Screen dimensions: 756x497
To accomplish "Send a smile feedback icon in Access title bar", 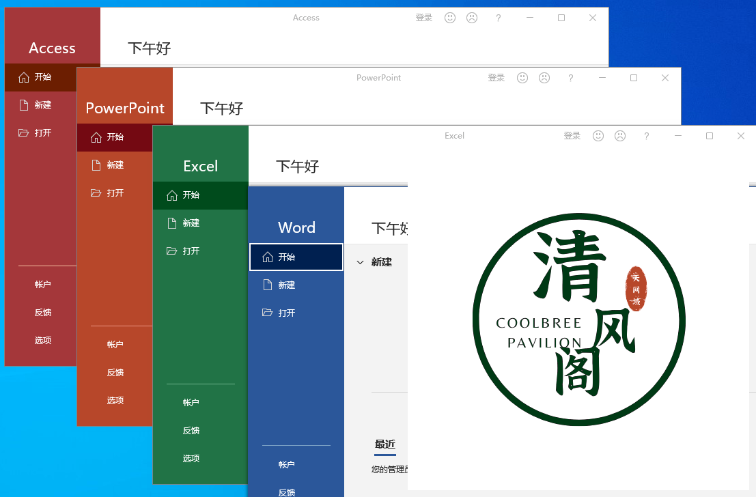I will tap(450, 18).
